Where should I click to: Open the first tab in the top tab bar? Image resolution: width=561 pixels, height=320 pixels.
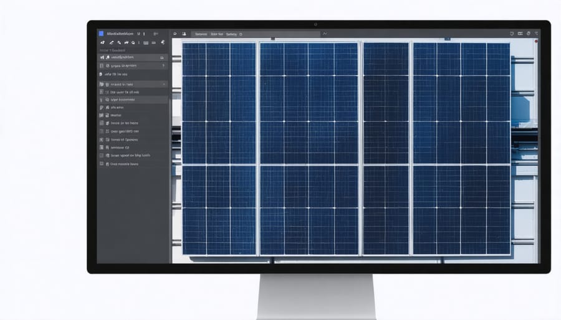click(x=201, y=34)
